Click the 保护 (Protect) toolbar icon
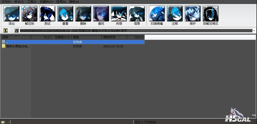This screenshot has width=257, height=124. click(193, 14)
